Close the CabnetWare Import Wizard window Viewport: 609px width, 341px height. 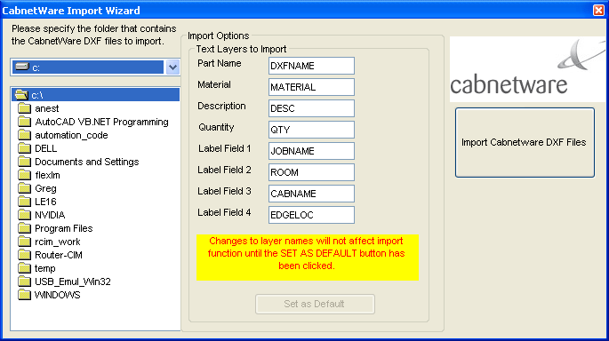click(x=598, y=10)
